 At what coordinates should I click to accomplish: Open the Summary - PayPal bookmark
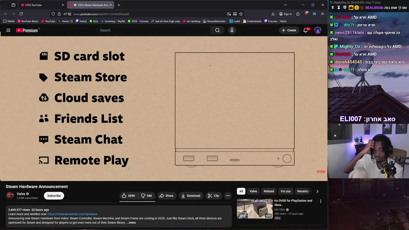tap(113, 21)
